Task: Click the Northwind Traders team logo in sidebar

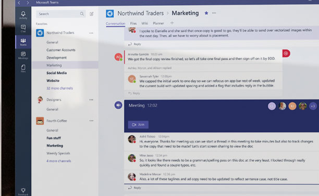Action: pyautogui.click(x=40, y=33)
